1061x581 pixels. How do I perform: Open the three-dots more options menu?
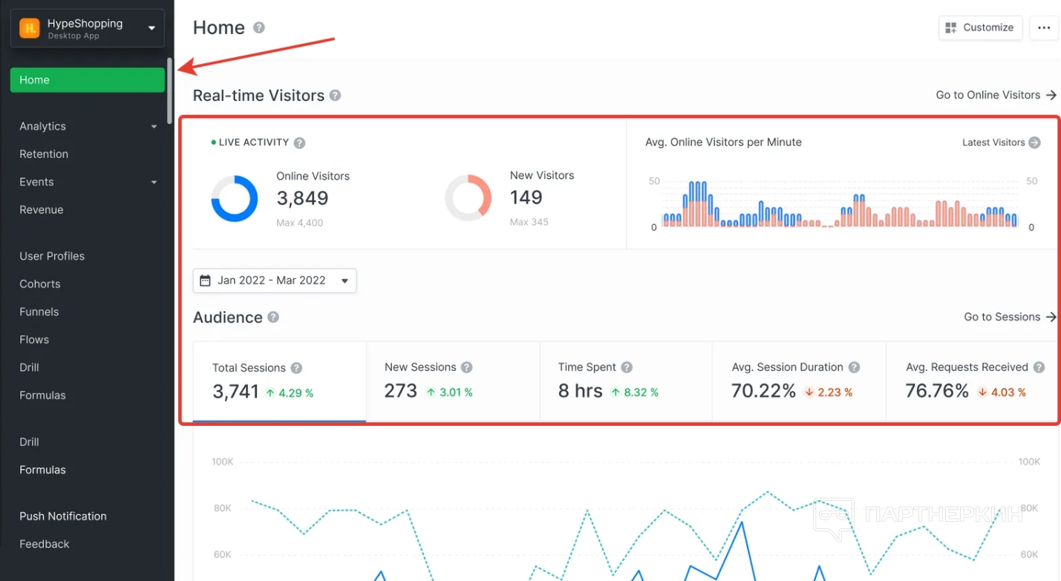coord(1044,27)
